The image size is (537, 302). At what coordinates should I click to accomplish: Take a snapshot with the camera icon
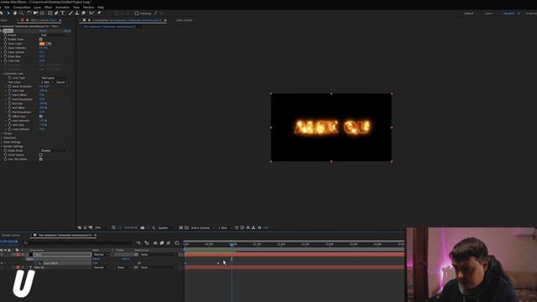click(x=143, y=227)
